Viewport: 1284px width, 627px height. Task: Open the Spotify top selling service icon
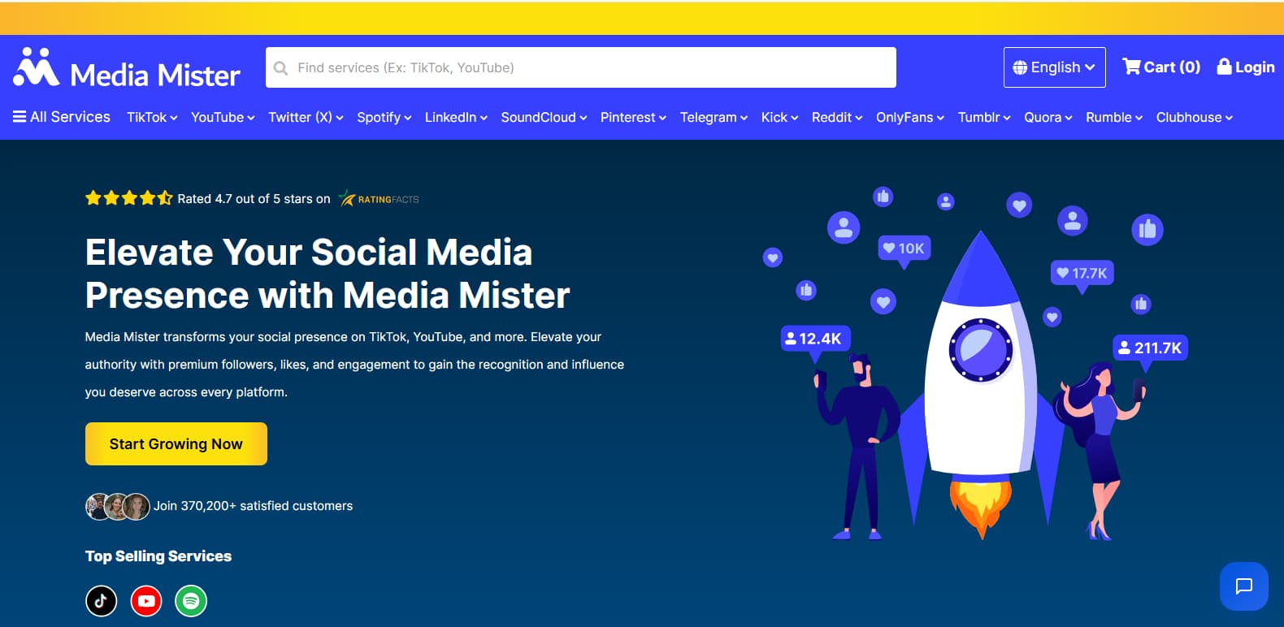[191, 601]
